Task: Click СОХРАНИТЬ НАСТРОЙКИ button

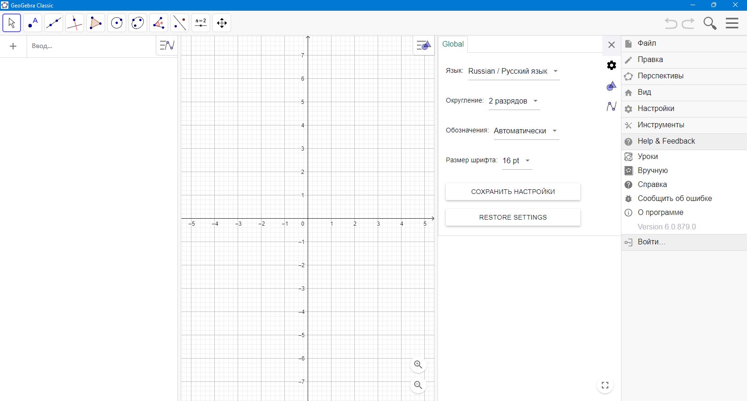Action: pos(513,192)
